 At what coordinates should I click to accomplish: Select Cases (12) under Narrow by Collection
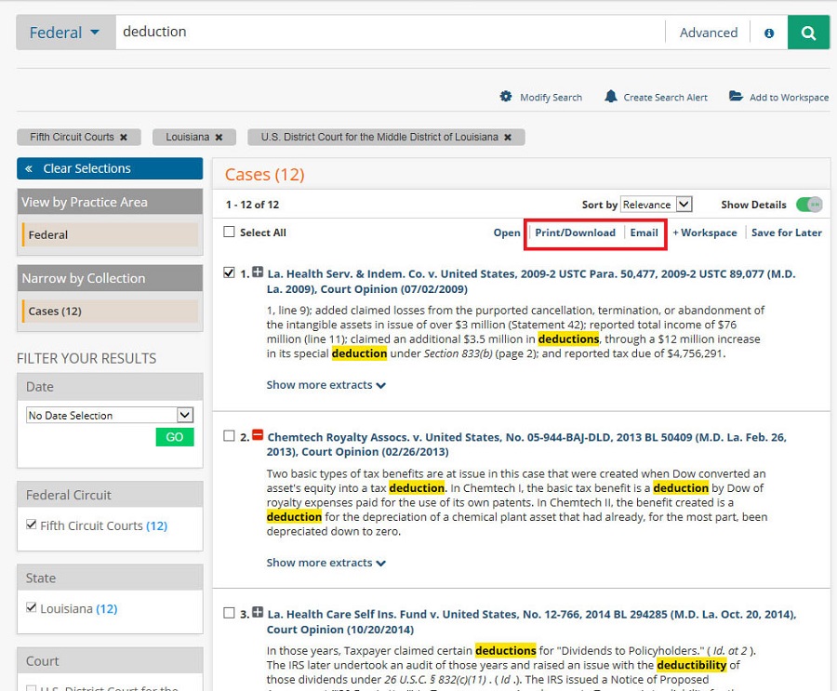pos(110,311)
